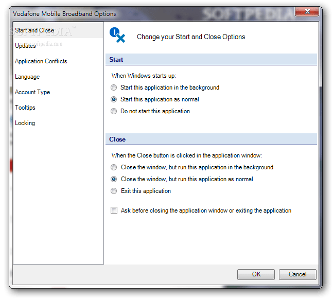Click the 'Start' section header
The height and width of the screenshot is (299, 333).
tap(211, 60)
